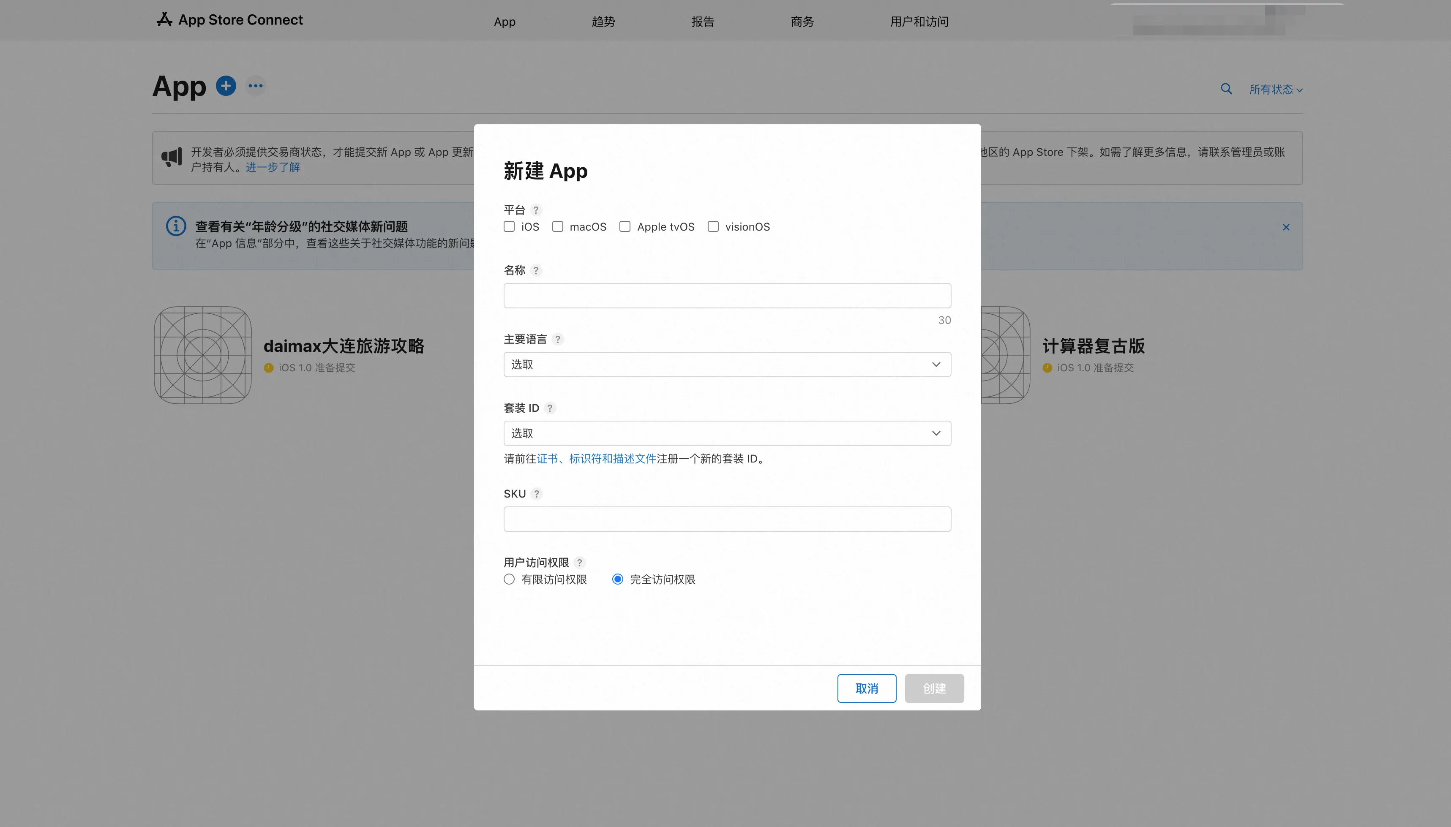Viewport: 1451px width, 827px height.
Task: Click the App Store Connect logo icon
Action: pos(164,19)
